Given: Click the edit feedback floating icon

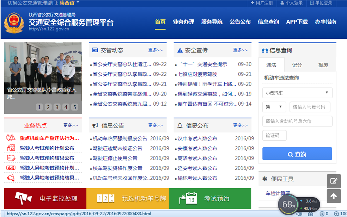Looking at the screenshot, I should pyautogui.click(x=334, y=181).
